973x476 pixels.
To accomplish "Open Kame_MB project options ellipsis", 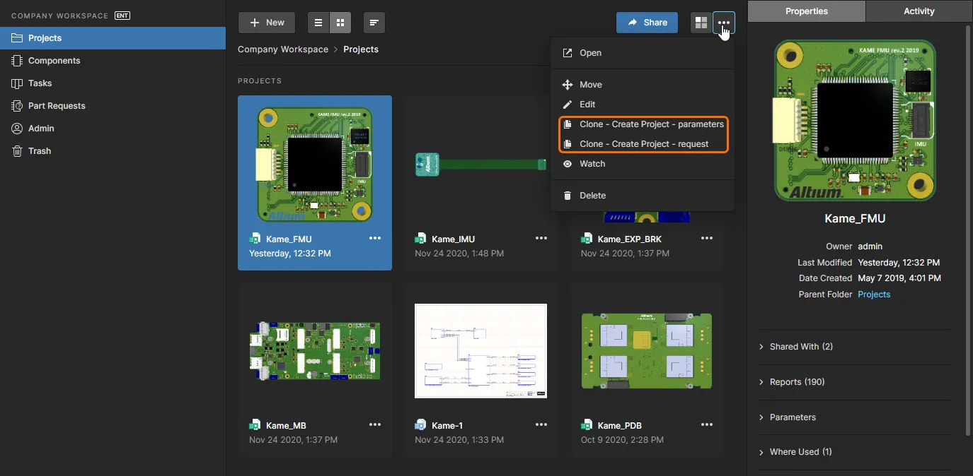I will click(375, 425).
